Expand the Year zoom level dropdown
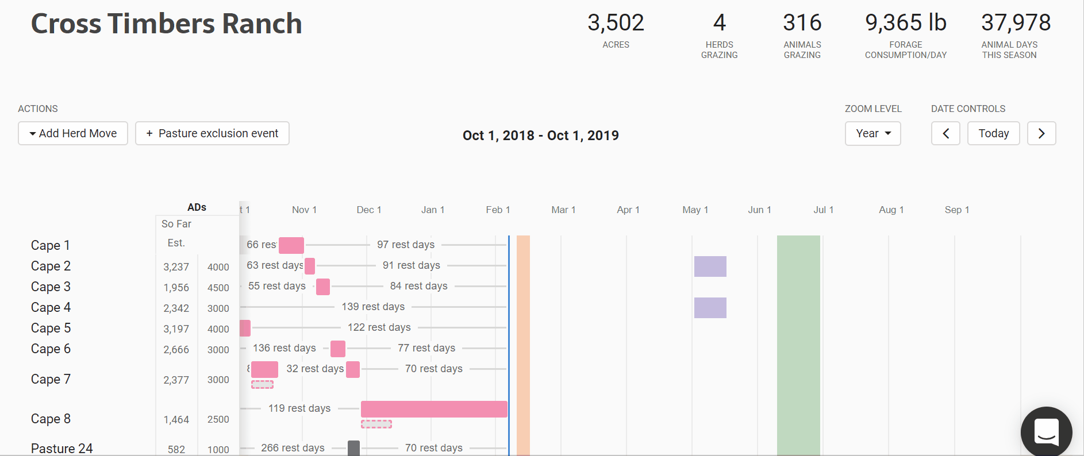Image resolution: width=1084 pixels, height=456 pixels. click(872, 133)
